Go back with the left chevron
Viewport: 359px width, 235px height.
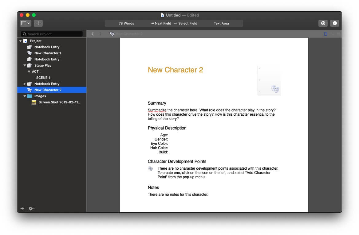click(x=93, y=34)
